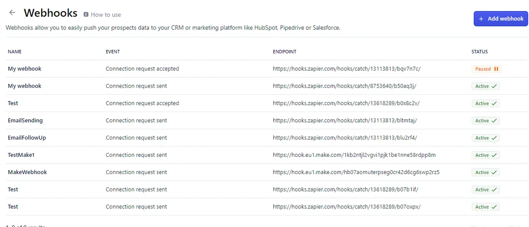Click the ENDPOINT column header
The image size is (529, 227).
pyautogui.click(x=284, y=51)
